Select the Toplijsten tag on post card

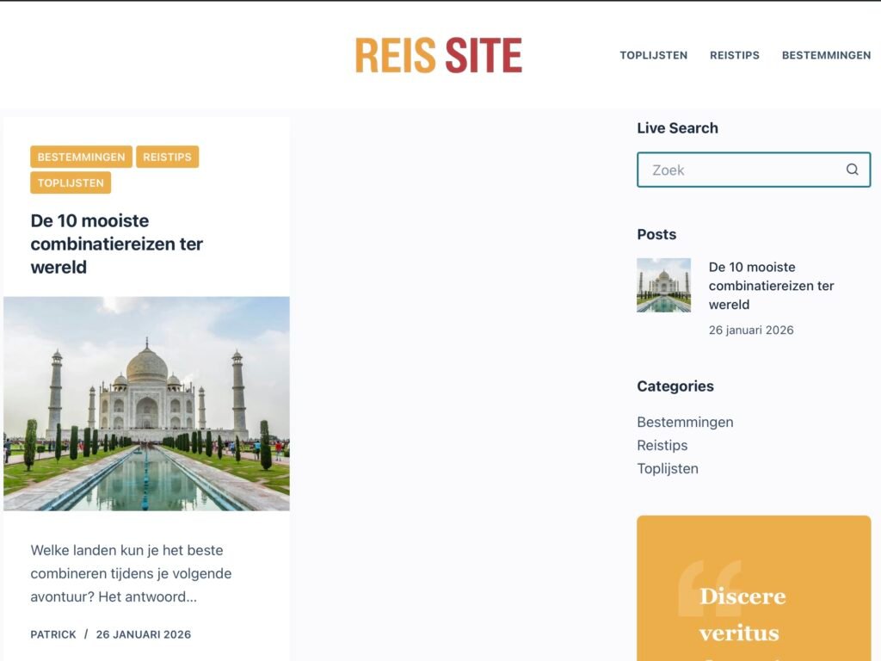71,182
